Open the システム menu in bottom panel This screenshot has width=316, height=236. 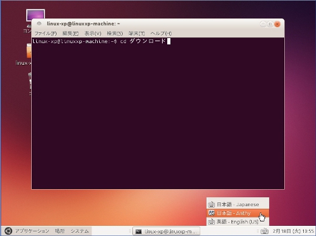point(79,231)
